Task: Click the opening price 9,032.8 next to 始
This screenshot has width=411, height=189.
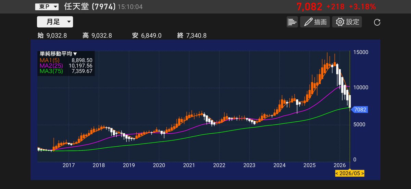Action: pyautogui.click(x=57, y=35)
